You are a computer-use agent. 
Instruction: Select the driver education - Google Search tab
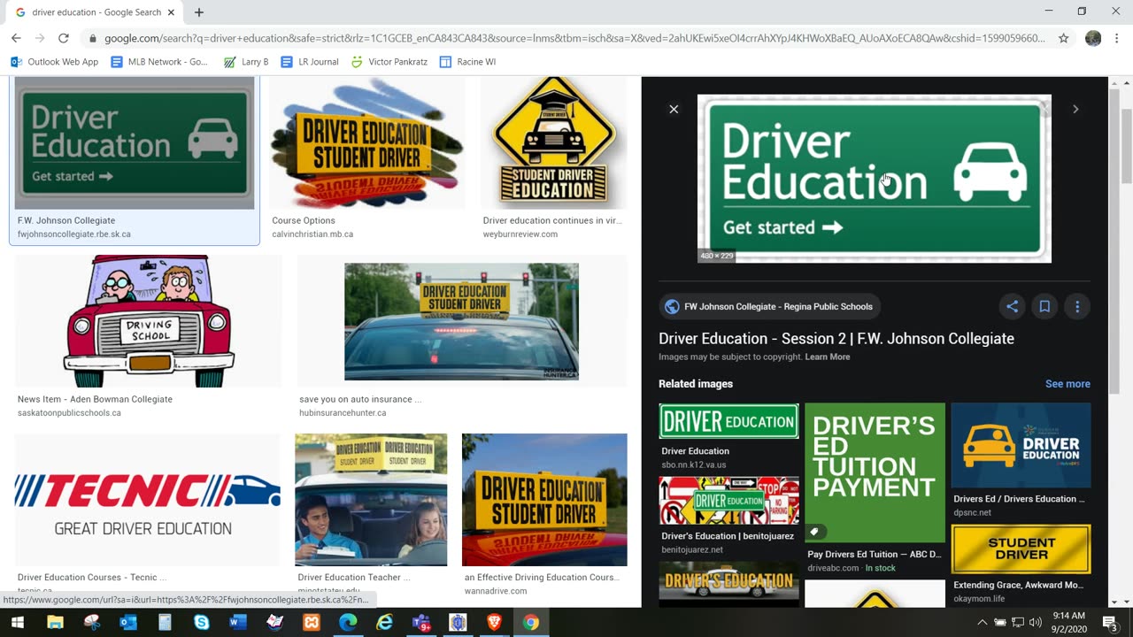click(95, 12)
